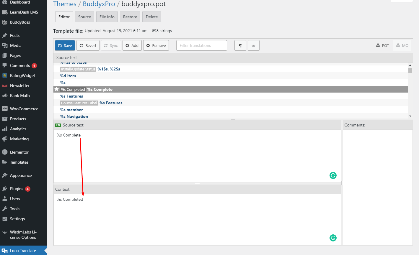
Task: Download the POT file
Action: 382,45
